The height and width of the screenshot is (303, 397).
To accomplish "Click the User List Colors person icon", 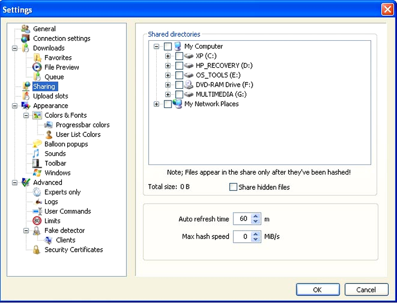I will pos(49,134).
